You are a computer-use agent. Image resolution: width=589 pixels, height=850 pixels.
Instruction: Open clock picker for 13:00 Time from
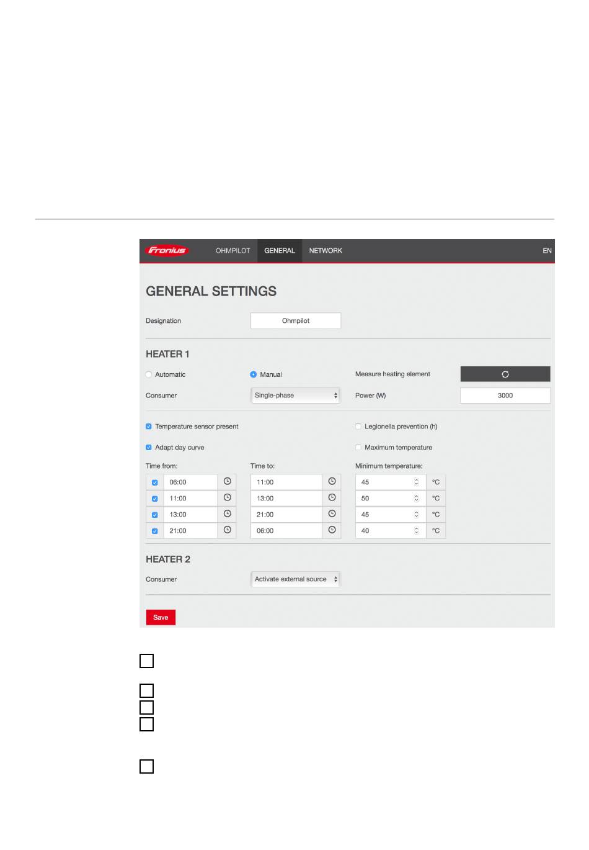(x=228, y=514)
